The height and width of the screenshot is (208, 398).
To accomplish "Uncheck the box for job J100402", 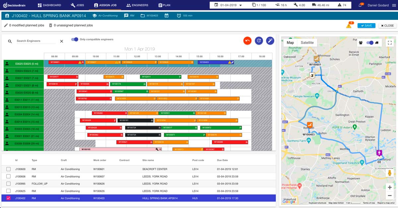I will [x=8, y=198].
